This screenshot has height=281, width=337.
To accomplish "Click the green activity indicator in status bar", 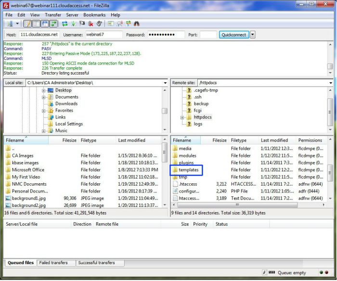I will click(x=321, y=273).
